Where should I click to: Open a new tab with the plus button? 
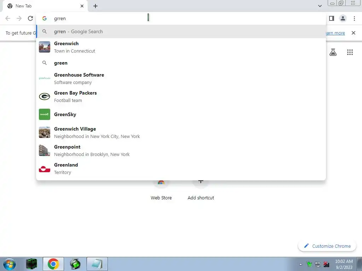point(95,6)
